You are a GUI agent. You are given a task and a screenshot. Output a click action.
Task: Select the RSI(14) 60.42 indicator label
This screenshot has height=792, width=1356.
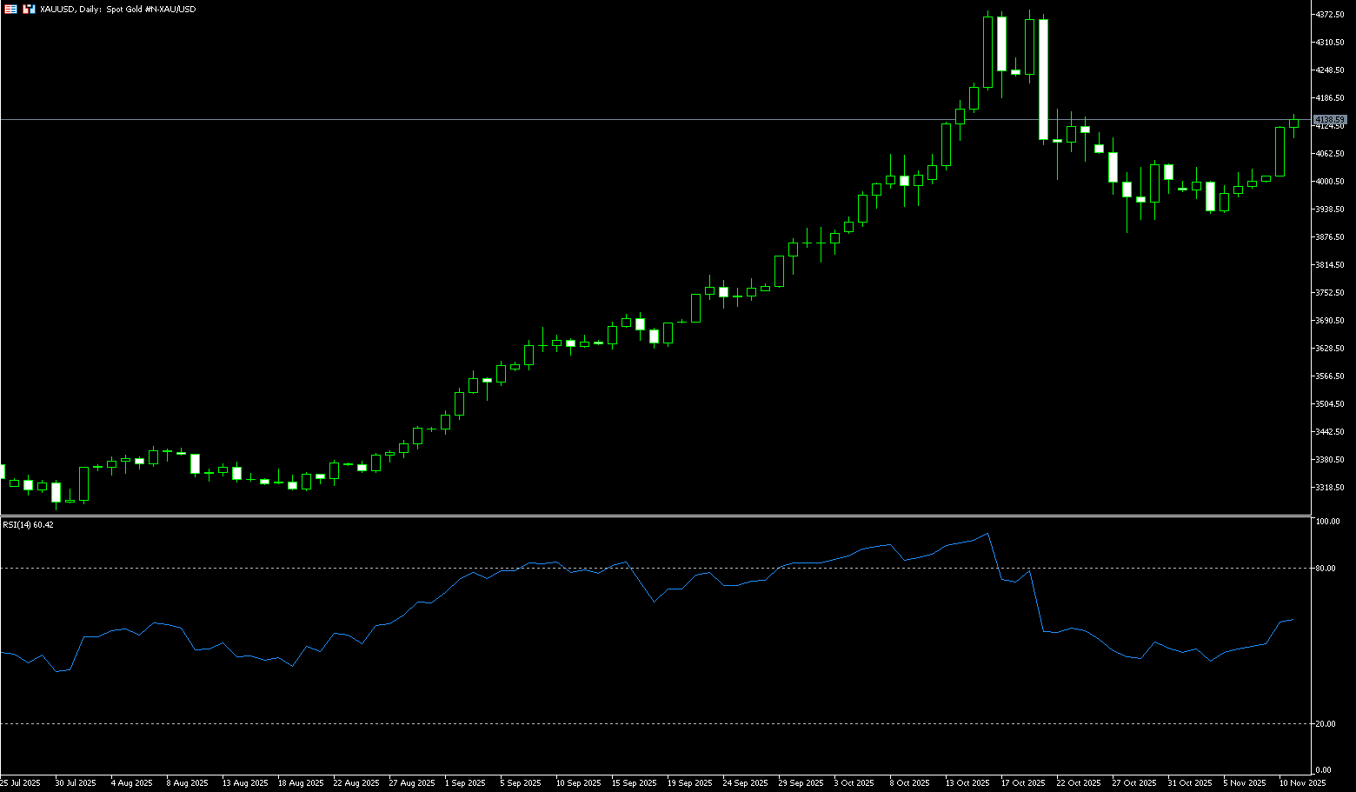coord(28,525)
